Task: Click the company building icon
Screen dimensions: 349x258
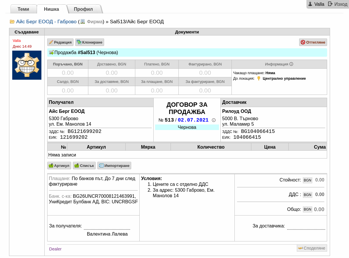Action: [x=83, y=22]
